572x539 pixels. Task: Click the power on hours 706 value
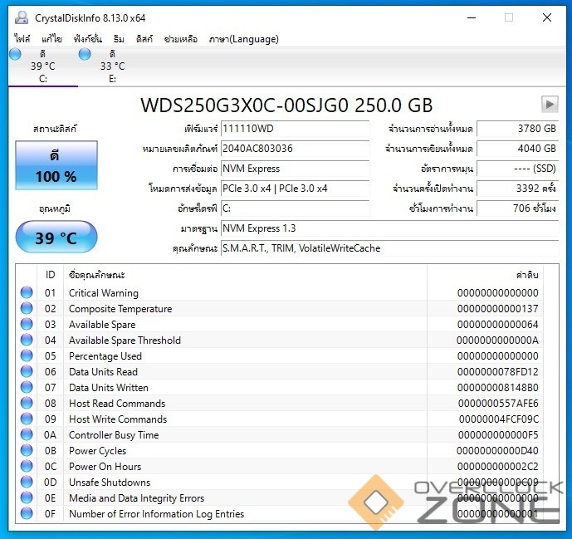point(518,208)
